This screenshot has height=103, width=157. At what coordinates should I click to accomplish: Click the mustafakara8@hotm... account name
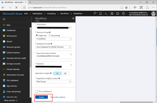[139, 13]
